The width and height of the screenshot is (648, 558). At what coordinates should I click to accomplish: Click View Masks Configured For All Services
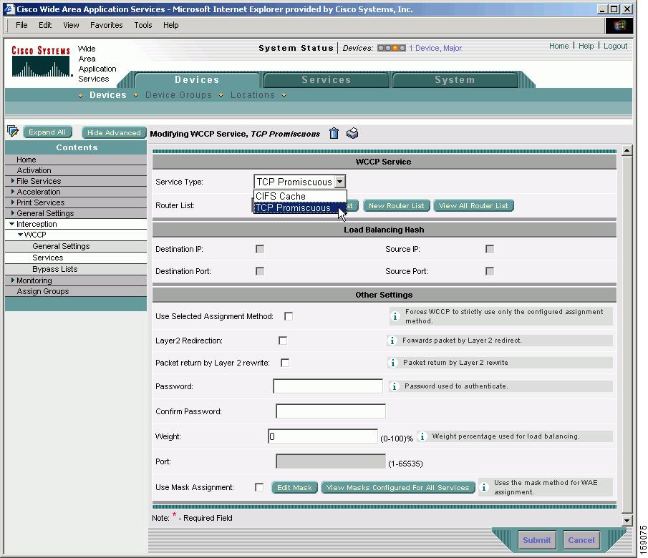click(x=397, y=487)
